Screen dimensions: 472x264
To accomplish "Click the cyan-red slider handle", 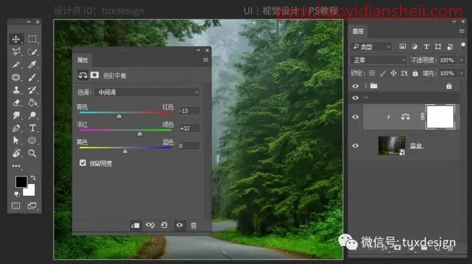I will [119, 116].
